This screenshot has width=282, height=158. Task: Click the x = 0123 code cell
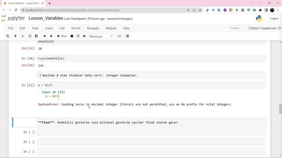151,85
